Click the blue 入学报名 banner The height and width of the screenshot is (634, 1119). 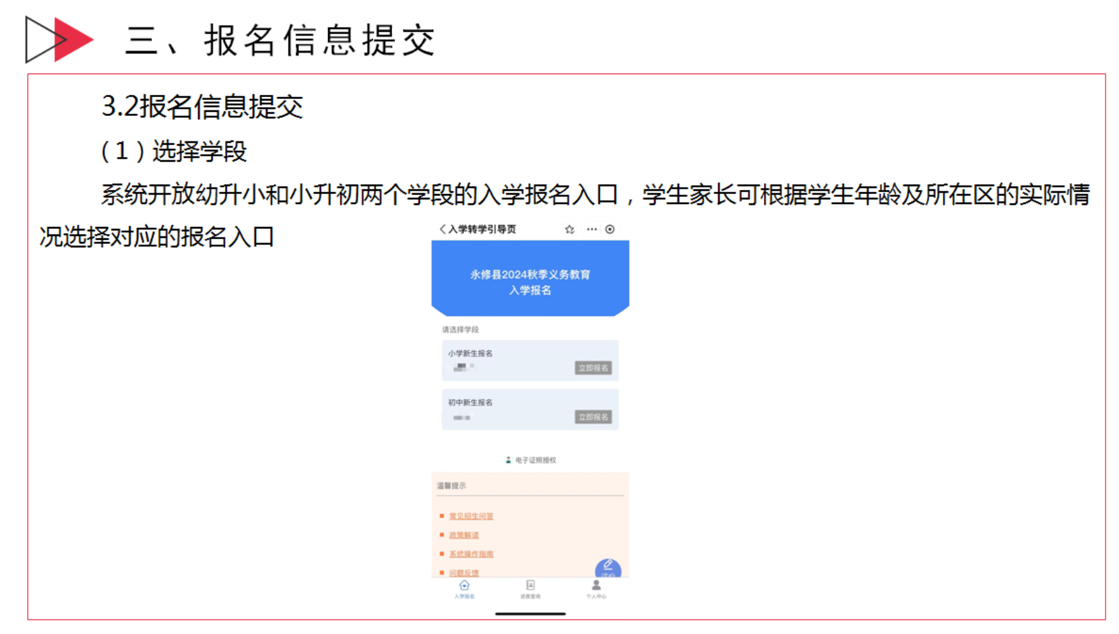pos(530,278)
